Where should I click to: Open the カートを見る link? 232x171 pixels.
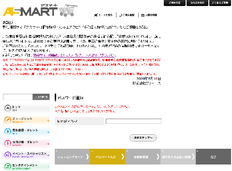(x=105, y=15)
